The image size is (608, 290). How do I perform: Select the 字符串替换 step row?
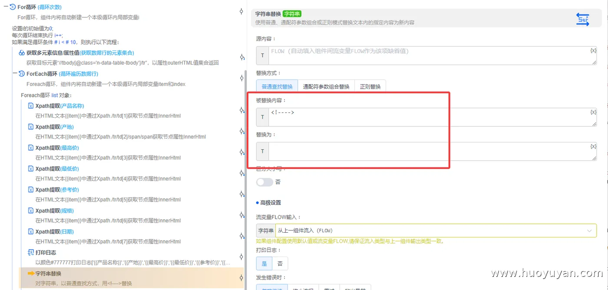point(132,278)
